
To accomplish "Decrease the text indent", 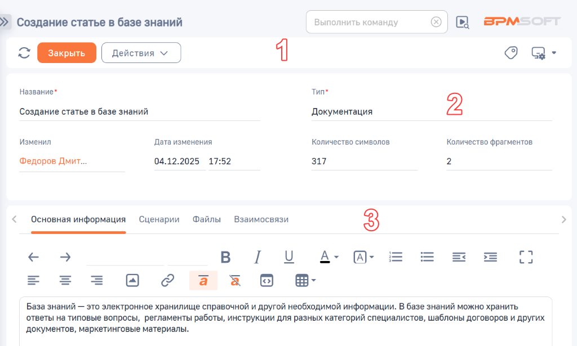I will [x=459, y=257].
